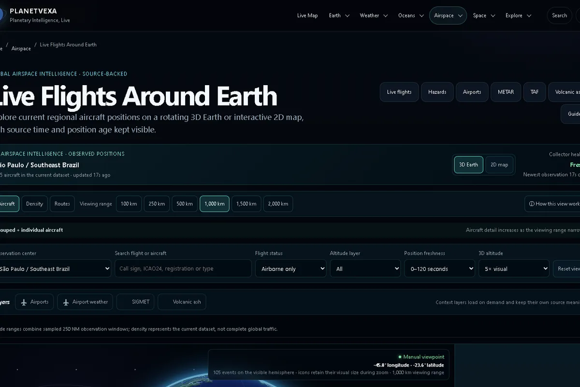Open the METAR quick link
The image size is (580, 387).
[x=506, y=92]
